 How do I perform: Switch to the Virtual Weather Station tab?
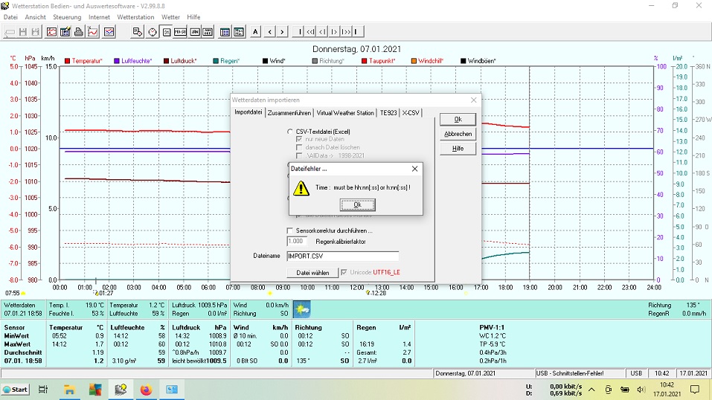[344, 113]
